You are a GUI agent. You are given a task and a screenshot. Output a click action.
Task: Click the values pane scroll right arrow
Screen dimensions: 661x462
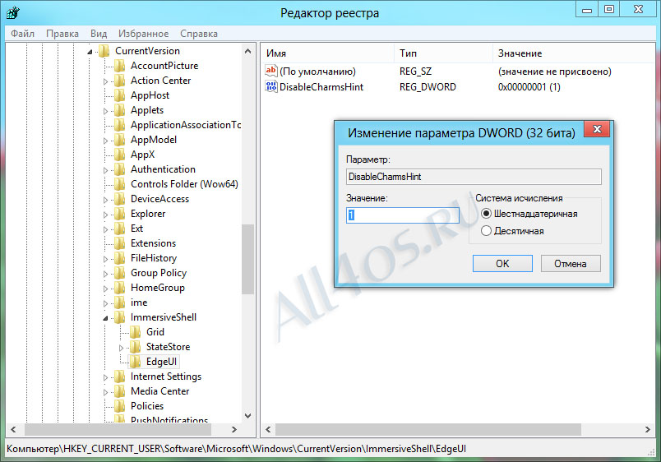click(x=648, y=430)
